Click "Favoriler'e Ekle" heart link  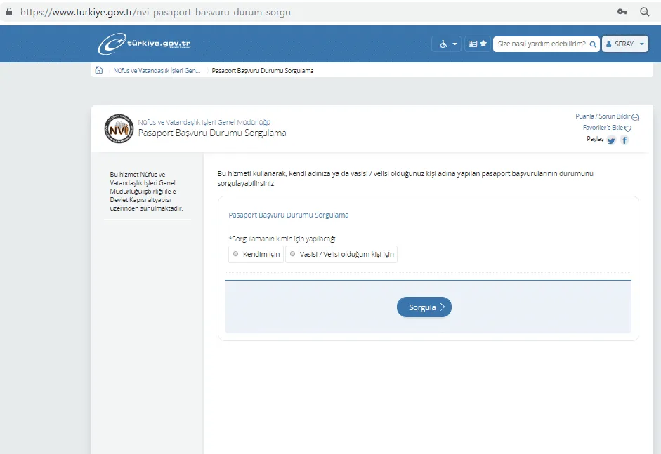[607, 128]
